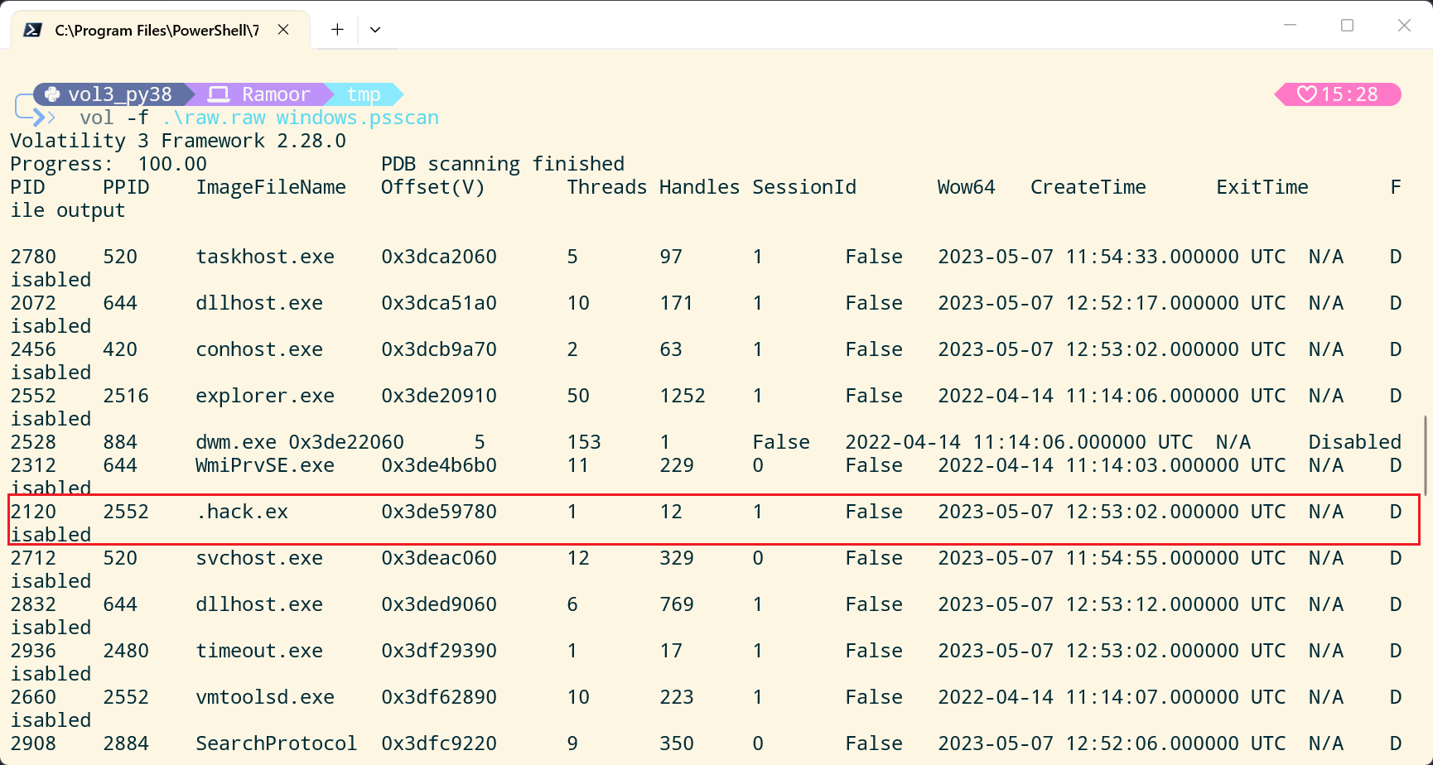Click the laptop icon beside Ramoor

point(219,94)
